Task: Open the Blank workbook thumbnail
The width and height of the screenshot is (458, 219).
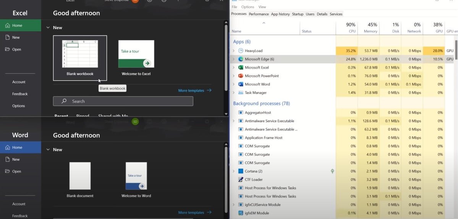Action: tap(80, 58)
